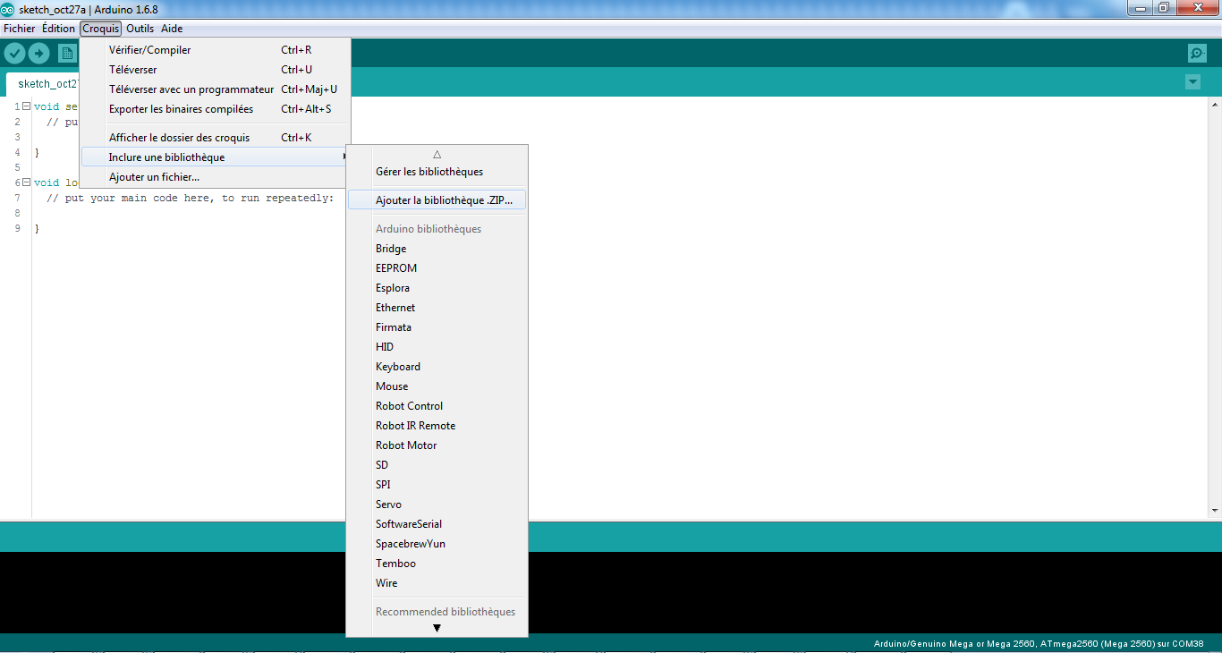Choose Afficher le dossier des croquis

215,138
